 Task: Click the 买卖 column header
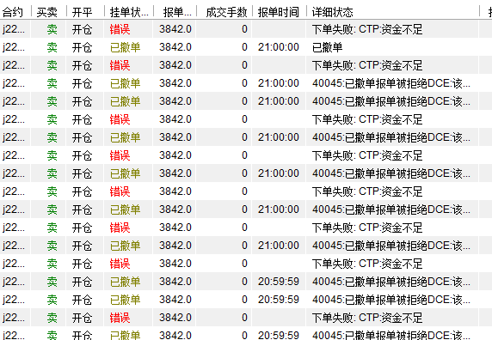[x=47, y=12]
